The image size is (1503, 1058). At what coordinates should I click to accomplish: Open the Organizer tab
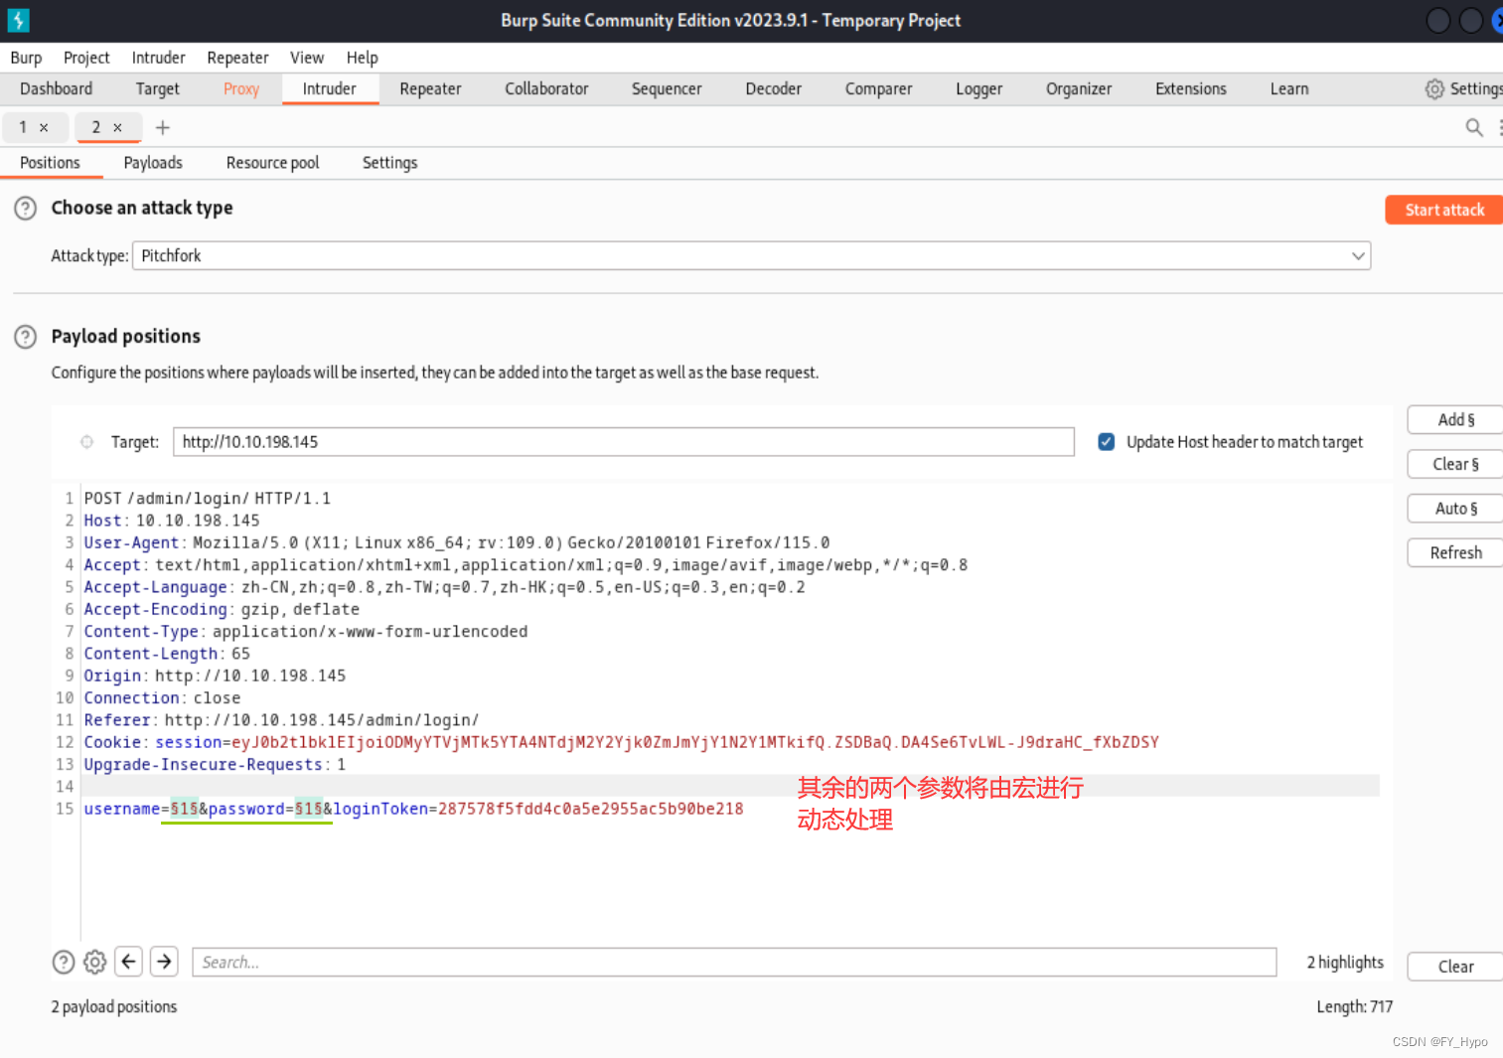tap(1079, 88)
